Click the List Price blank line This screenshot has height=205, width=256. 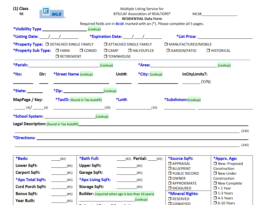pos(225,37)
